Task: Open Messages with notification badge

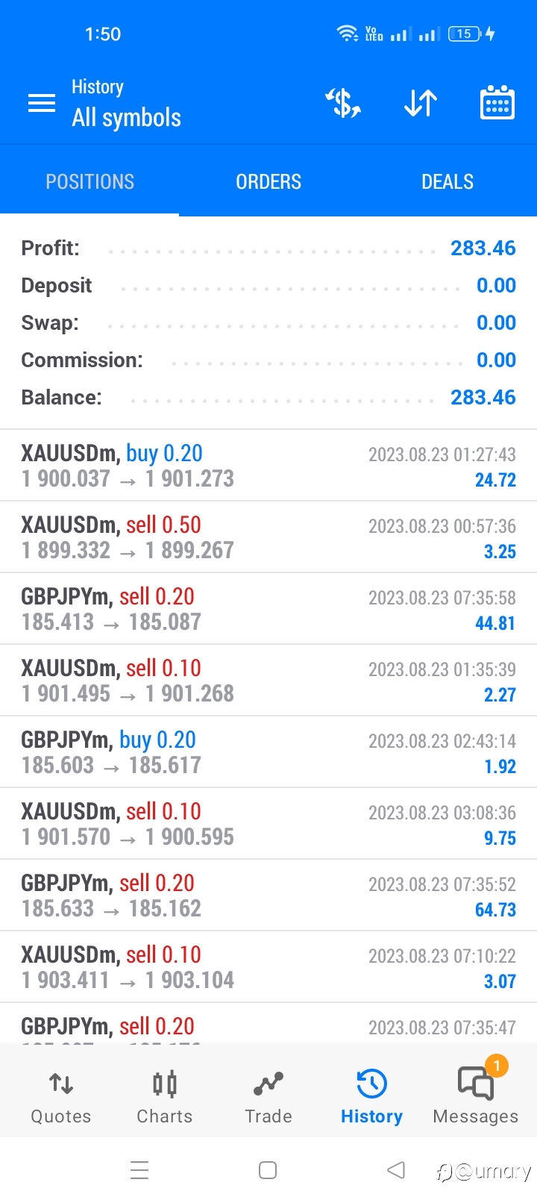Action: click(x=476, y=1094)
